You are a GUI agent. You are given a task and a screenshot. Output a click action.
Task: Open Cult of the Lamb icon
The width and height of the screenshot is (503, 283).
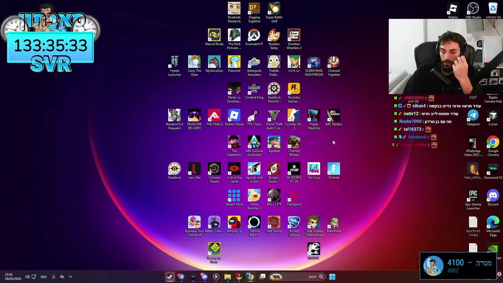click(x=234, y=173)
